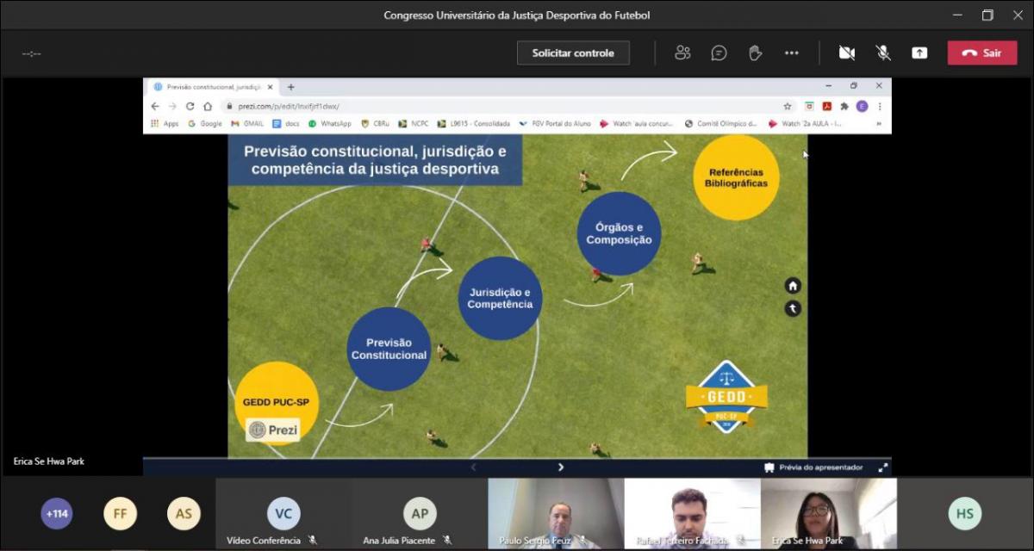
Task: Click Prévia do apresentador option
Action: (813, 467)
